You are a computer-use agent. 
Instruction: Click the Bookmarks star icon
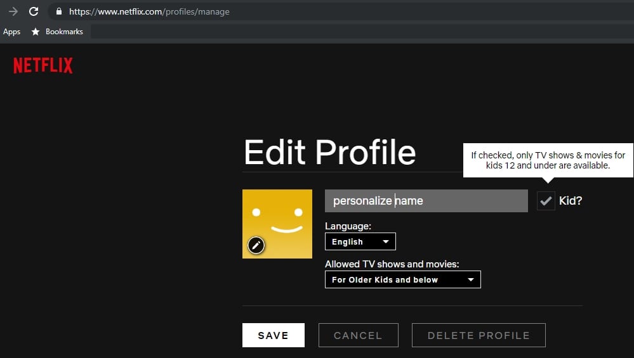tap(36, 32)
